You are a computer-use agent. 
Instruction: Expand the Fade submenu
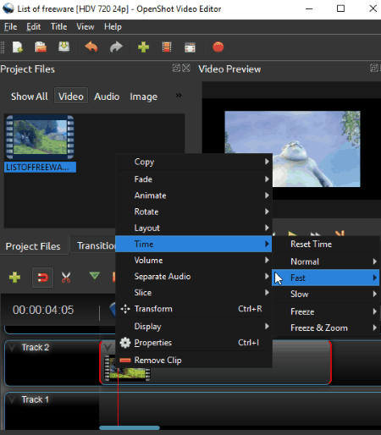click(194, 179)
